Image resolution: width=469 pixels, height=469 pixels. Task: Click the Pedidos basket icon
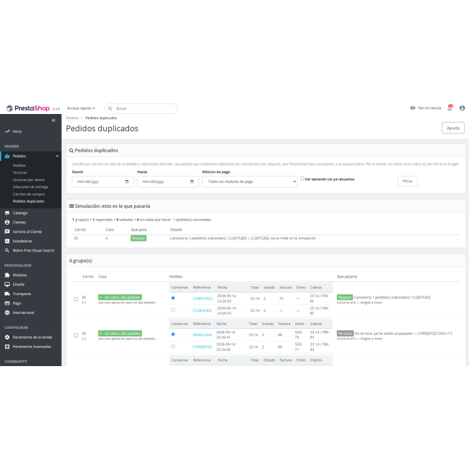click(x=7, y=156)
